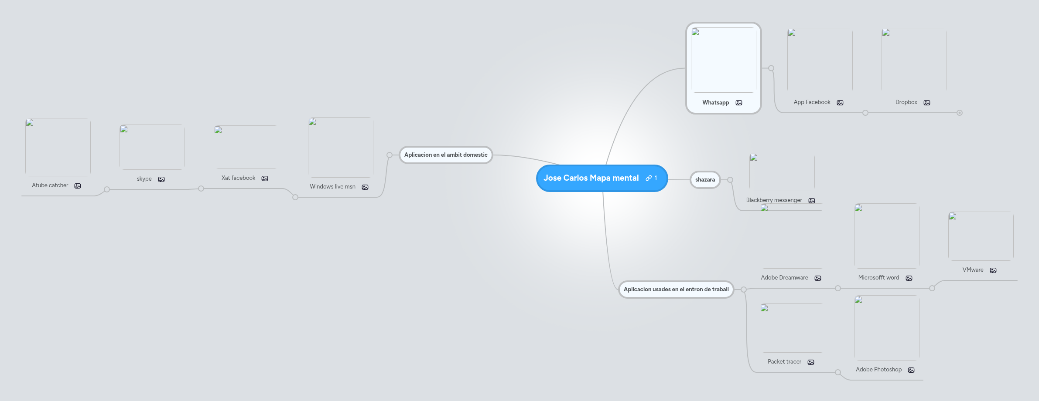Click the image icon beside Packet tracer
This screenshot has height=401, width=1039.
(811, 362)
